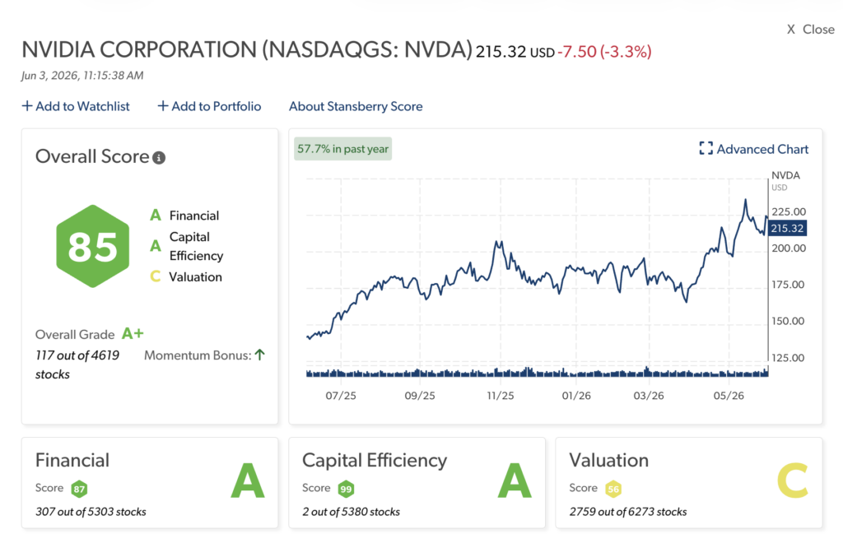
Task: Click the Financial A grade row in Overall Score
Action: click(x=184, y=216)
